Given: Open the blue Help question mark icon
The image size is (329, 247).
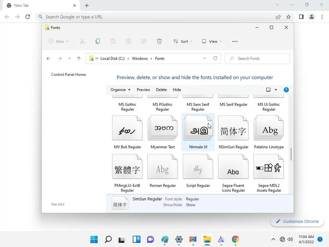Looking at the screenshot, I should (x=286, y=90).
